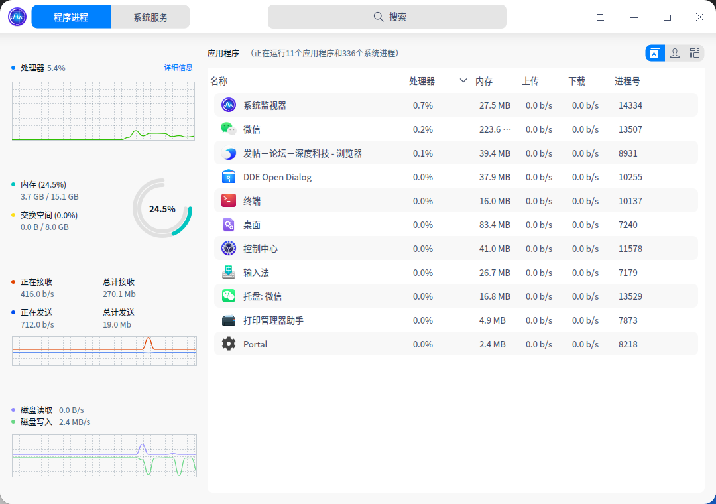Click inside the 搜索 search field
Screen dimensions: 716x504
(x=388, y=16)
